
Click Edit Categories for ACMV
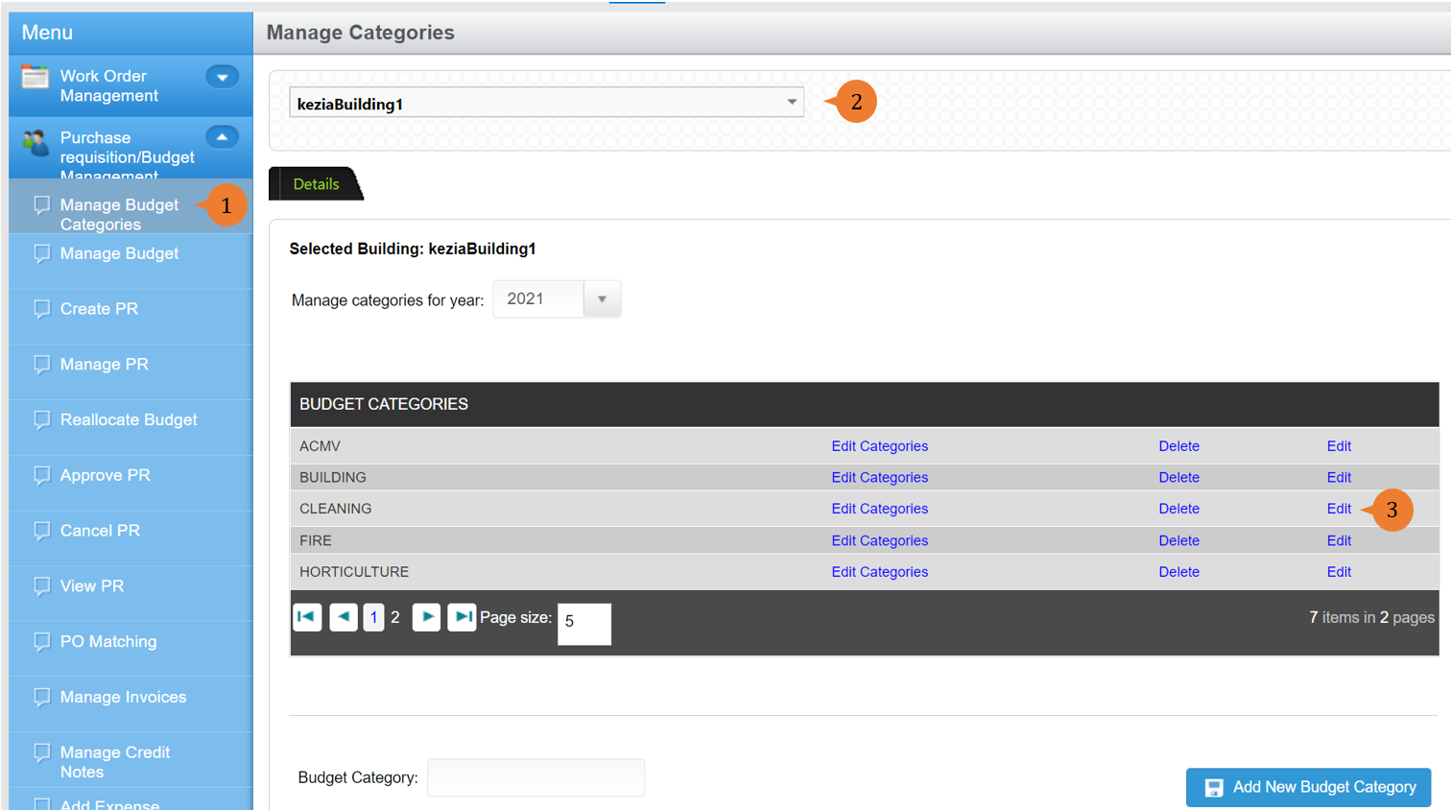coord(879,446)
